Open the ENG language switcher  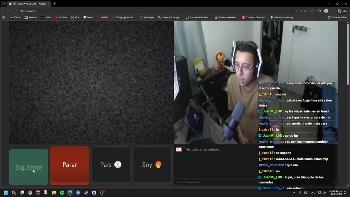313,193
